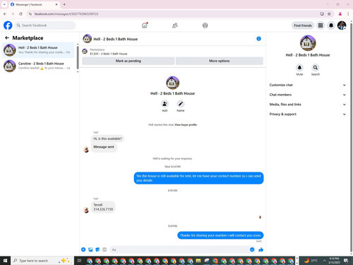Open Caroline - 2 Beds 1 Bath House conversation

coord(38,66)
